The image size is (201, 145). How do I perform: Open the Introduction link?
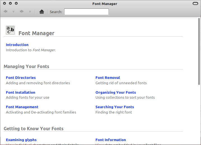pyautogui.click(x=17, y=45)
